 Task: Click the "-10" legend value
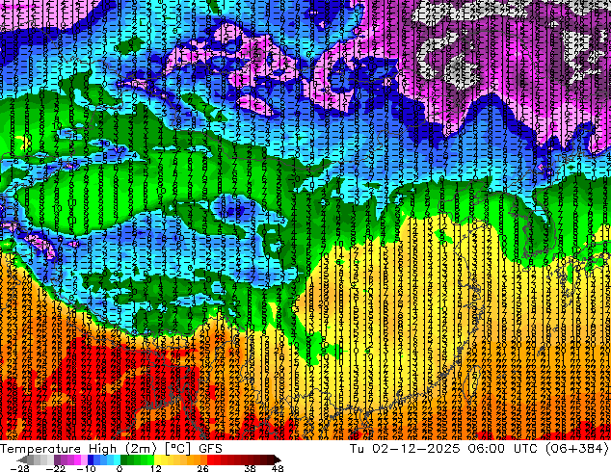(x=86, y=468)
